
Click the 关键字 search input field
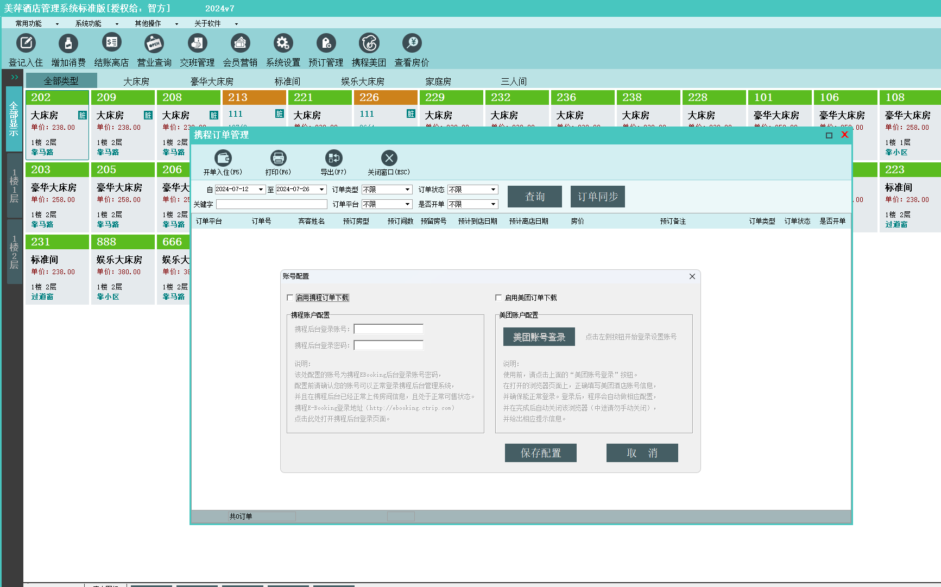point(271,204)
